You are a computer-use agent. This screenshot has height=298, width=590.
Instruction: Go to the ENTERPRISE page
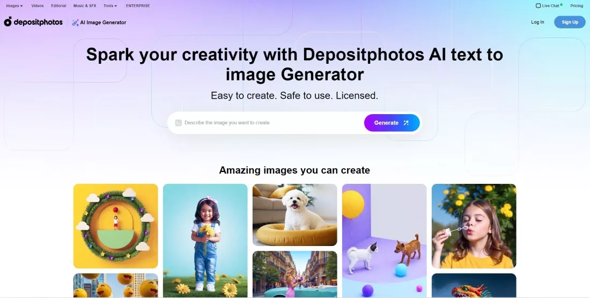pos(138,6)
